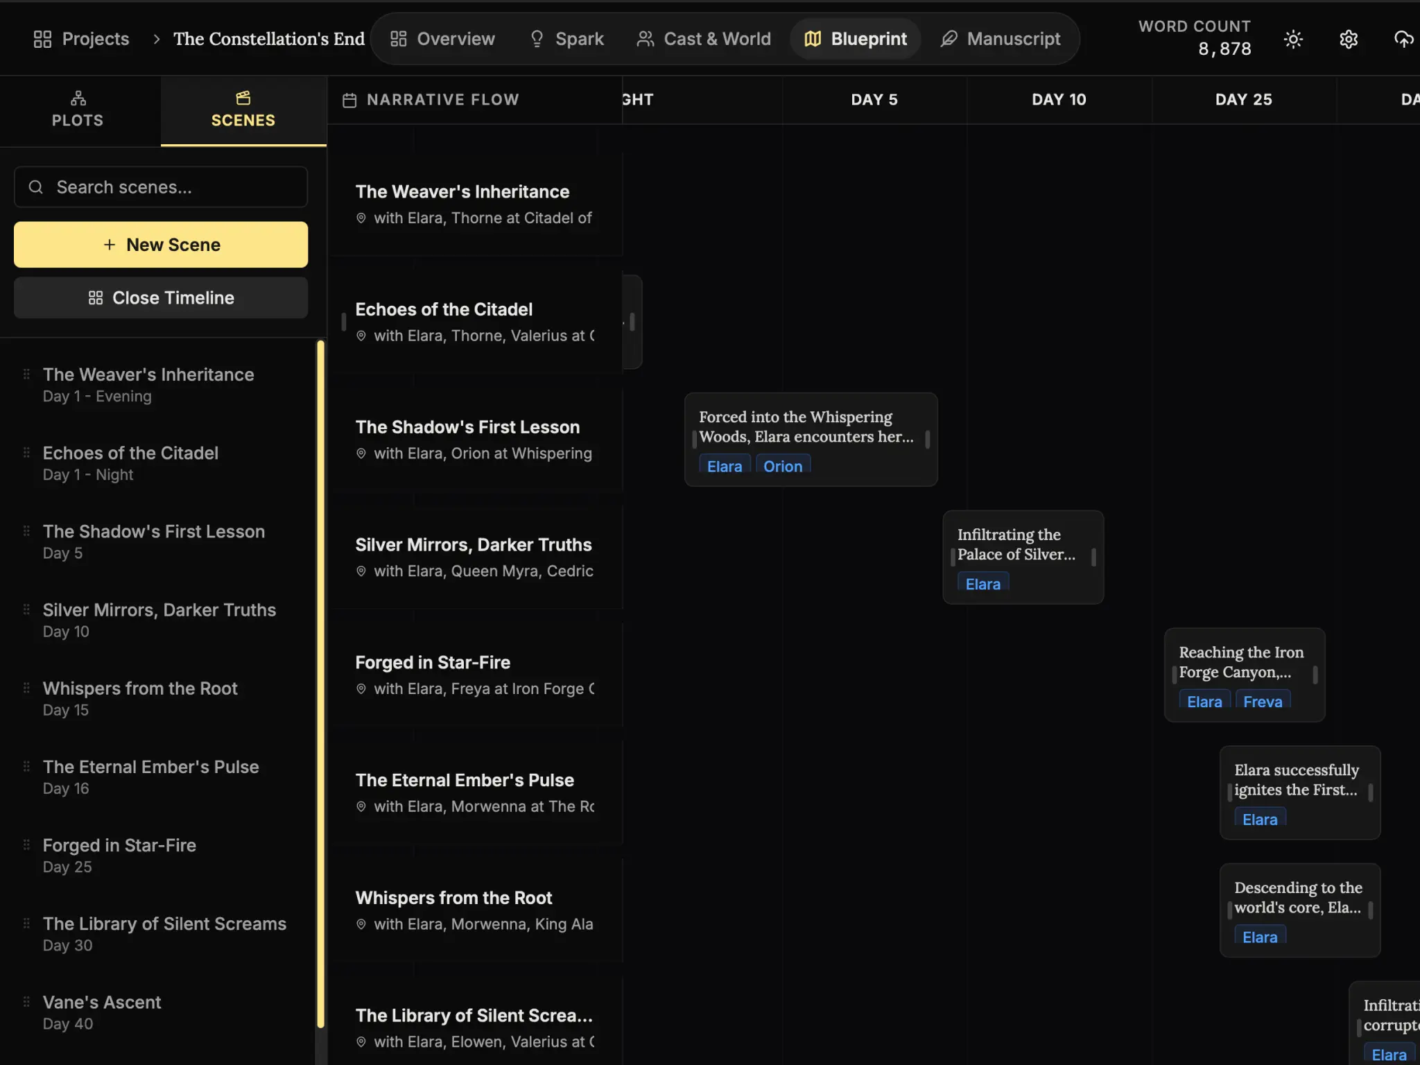Open the settings gear icon

click(1348, 39)
